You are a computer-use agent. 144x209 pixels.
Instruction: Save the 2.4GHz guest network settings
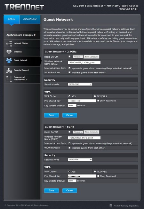pos(52,115)
